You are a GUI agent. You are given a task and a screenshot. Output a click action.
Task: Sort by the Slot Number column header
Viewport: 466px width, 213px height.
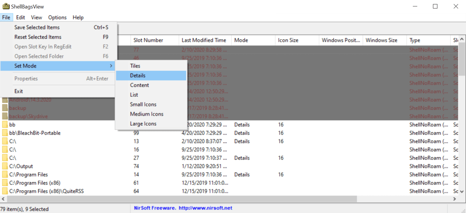[x=148, y=40]
